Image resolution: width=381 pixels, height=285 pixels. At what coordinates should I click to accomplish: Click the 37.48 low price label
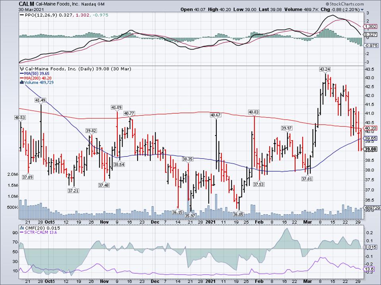(x=104, y=185)
